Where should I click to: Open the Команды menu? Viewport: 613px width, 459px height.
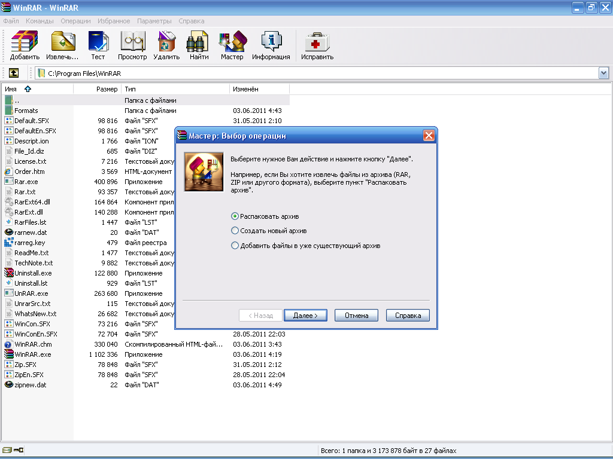click(x=40, y=21)
